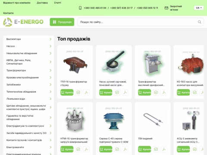Screen dimensions: 207x155
Task: Open compare icon for Насос ручний харчовий
Action: pyautogui.click(x=117, y=93)
